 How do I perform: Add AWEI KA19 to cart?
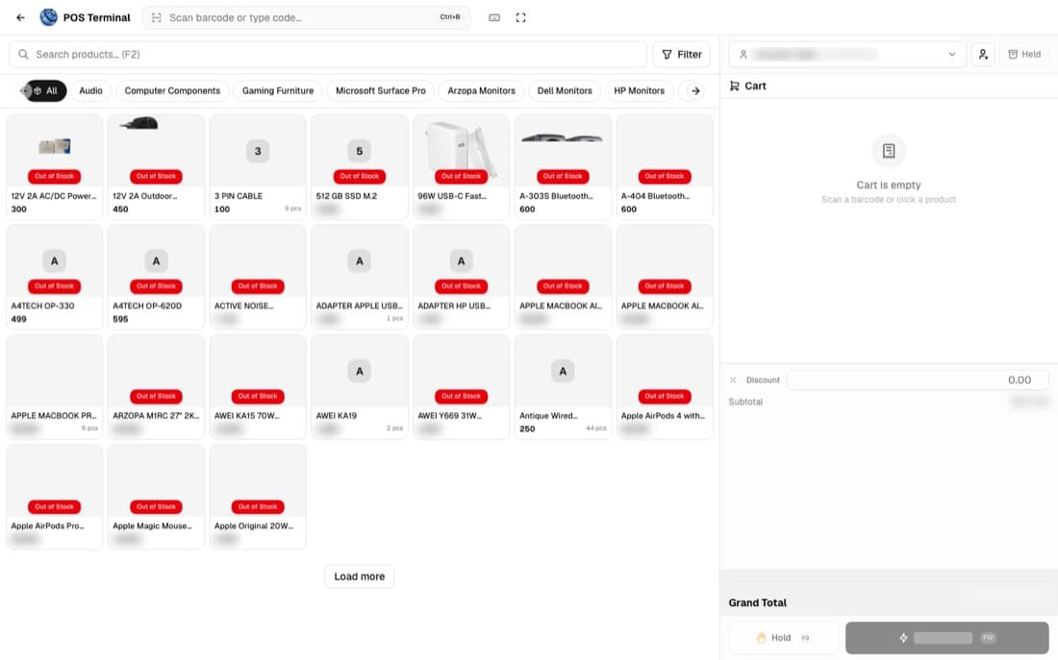tap(360, 387)
